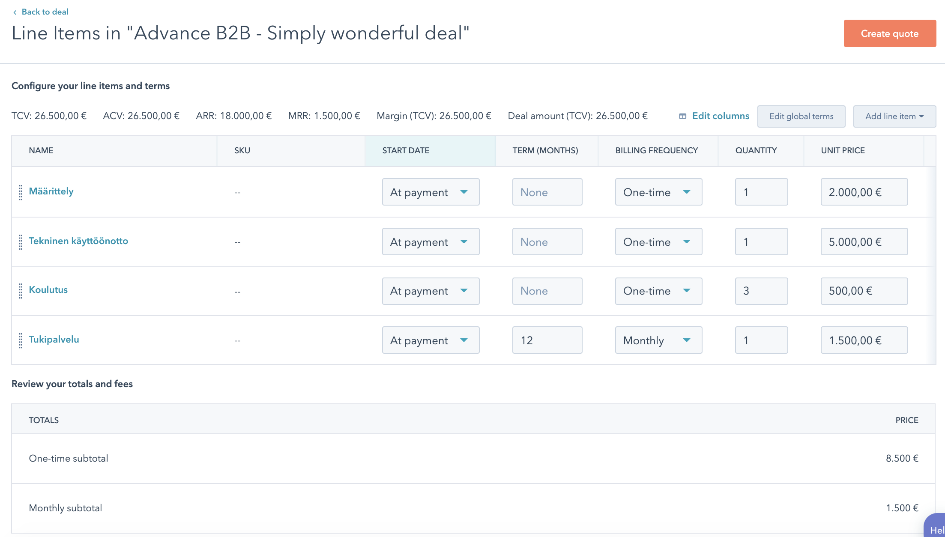Viewport: 945px width, 537px height.
Task: Click the dropdown caret on Add line item
Action: point(922,116)
